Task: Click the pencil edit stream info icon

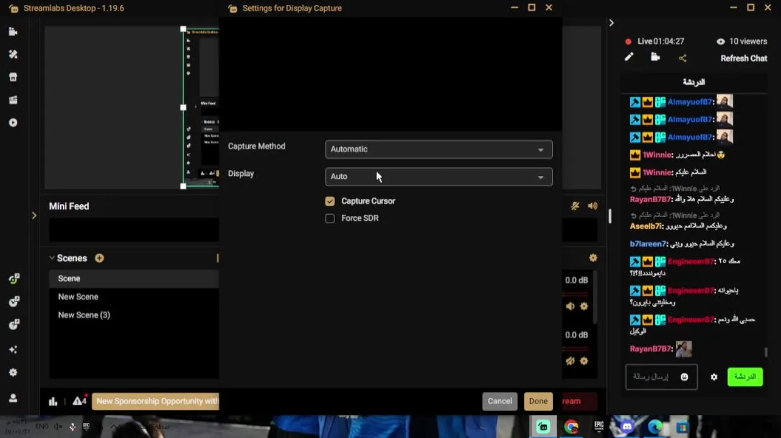Action: click(629, 57)
